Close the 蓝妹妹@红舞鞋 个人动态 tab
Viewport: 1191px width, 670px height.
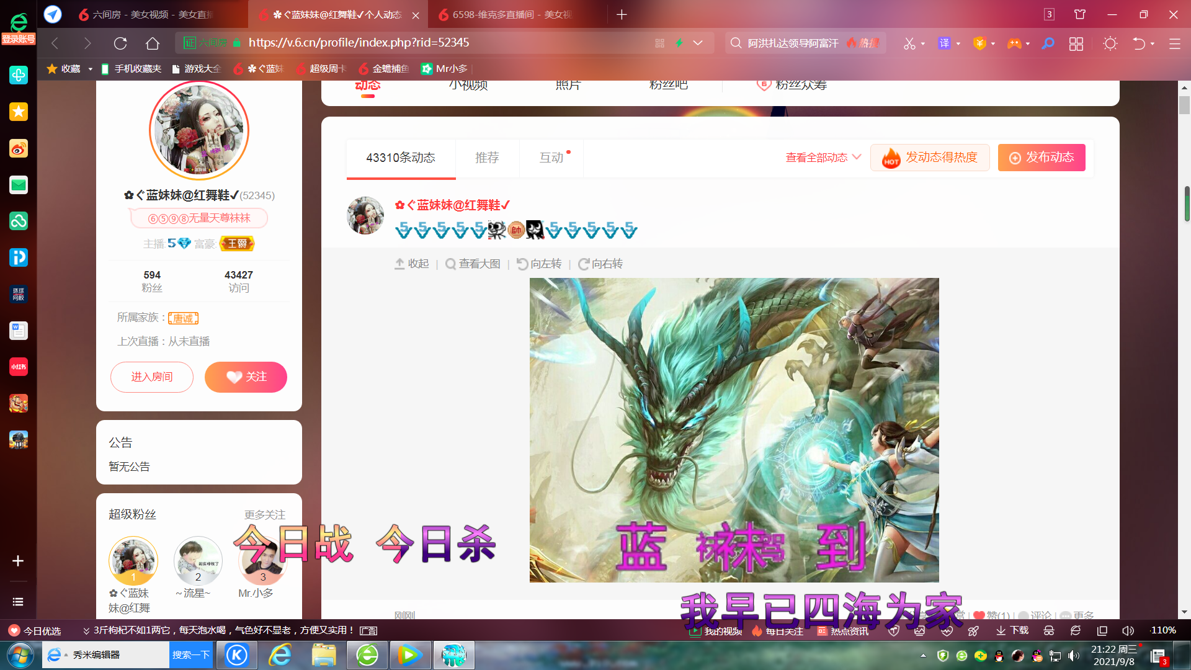416,15
